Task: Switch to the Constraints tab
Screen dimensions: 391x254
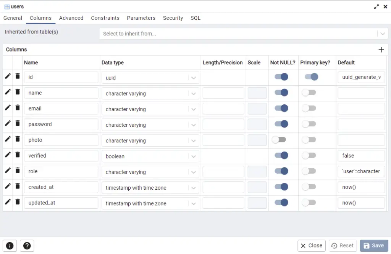Action: point(105,18)
